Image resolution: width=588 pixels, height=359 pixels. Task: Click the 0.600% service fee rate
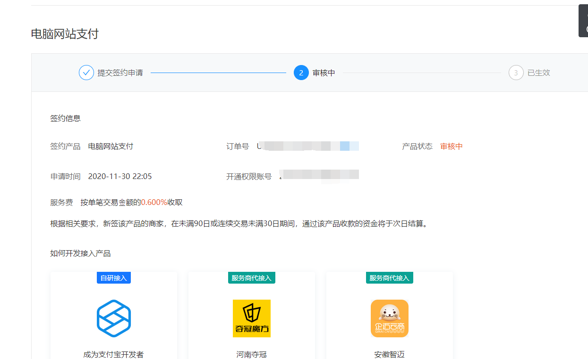pos(154,203)
